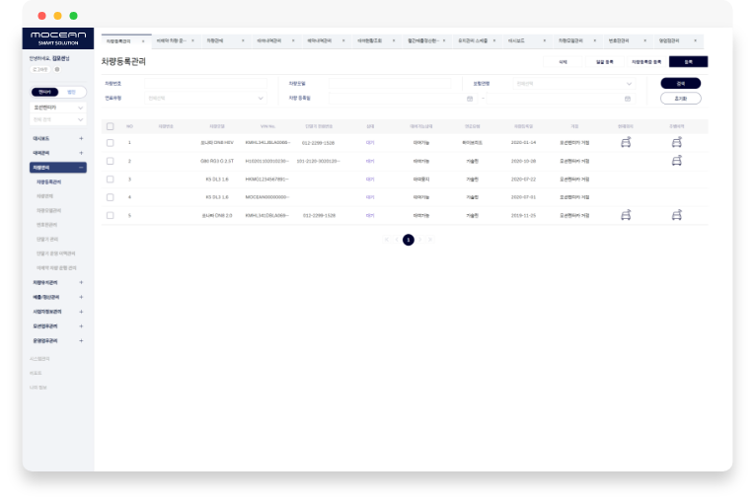Expand 대여관리 menu with plus icon

tap(81, 153)
